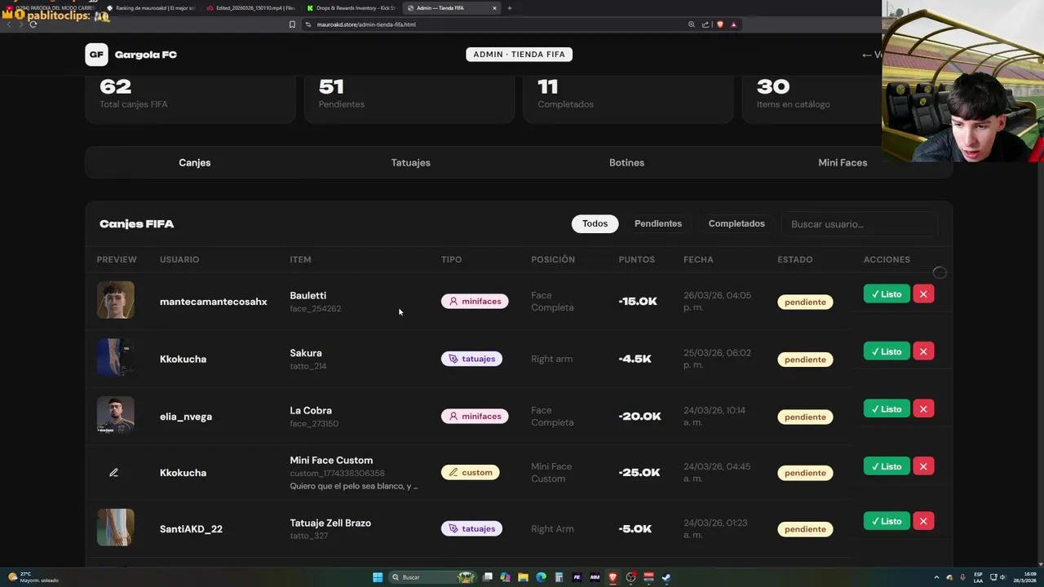Click the Brave shield icon in address bar
The image size is (1044, 587).
pos(720,24)
